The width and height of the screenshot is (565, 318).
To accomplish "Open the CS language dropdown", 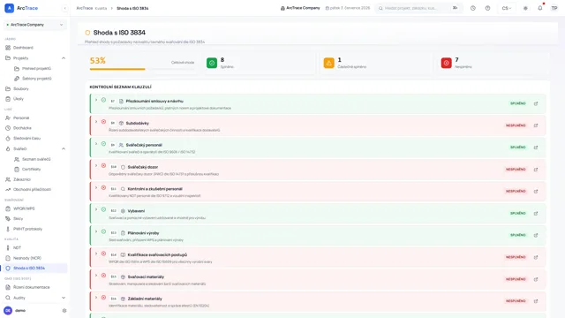I will click(x=507, y=8).
